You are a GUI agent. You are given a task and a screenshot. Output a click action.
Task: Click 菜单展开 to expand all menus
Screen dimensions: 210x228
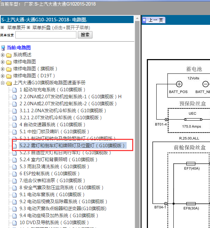16,28
